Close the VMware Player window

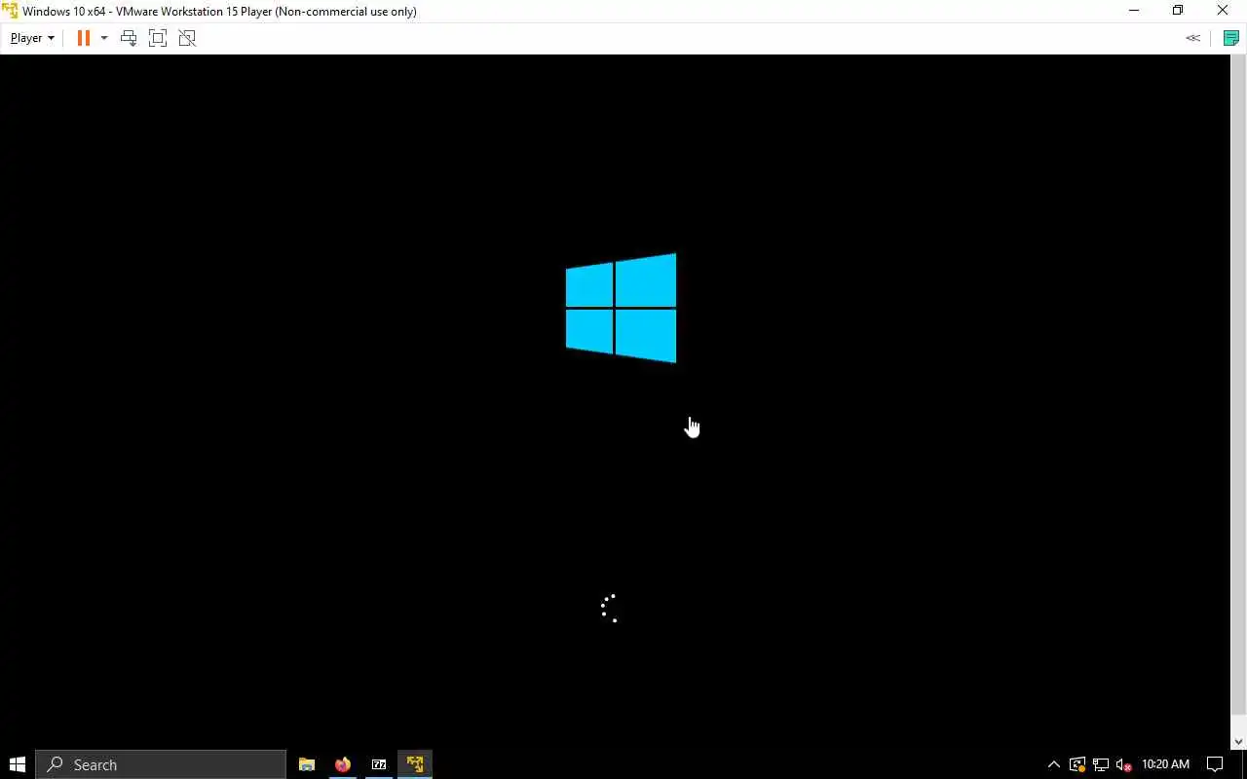coord(1223,11)
